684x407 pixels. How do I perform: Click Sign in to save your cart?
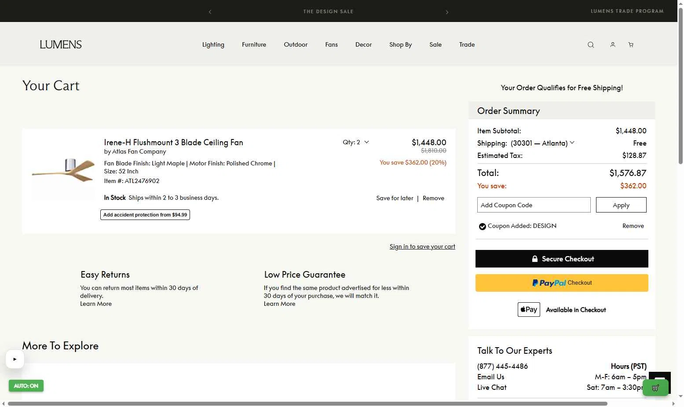pos(422,246)
